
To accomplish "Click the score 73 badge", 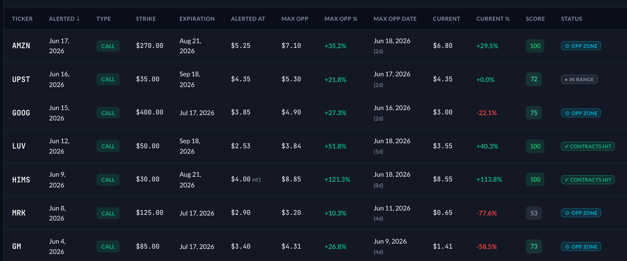I will point(534,247).
